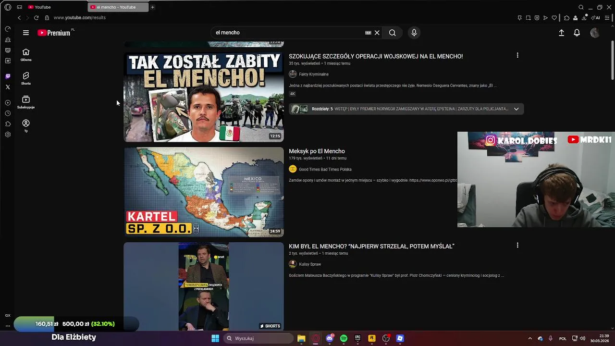Image resolution: width=615 pixels, height=346 pixels.
Task: Open Discord from the taskbar
Action: click(x=330, y=338)
